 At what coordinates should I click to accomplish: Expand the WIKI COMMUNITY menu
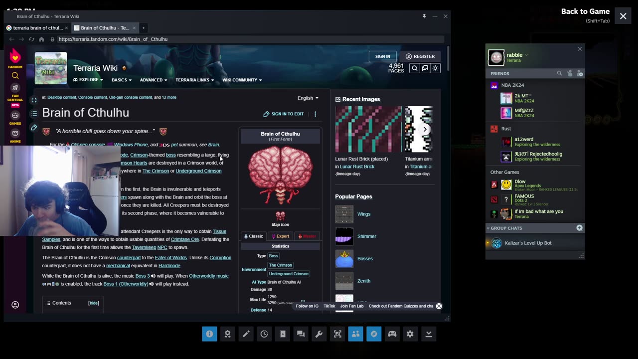[x=242, y=80]
